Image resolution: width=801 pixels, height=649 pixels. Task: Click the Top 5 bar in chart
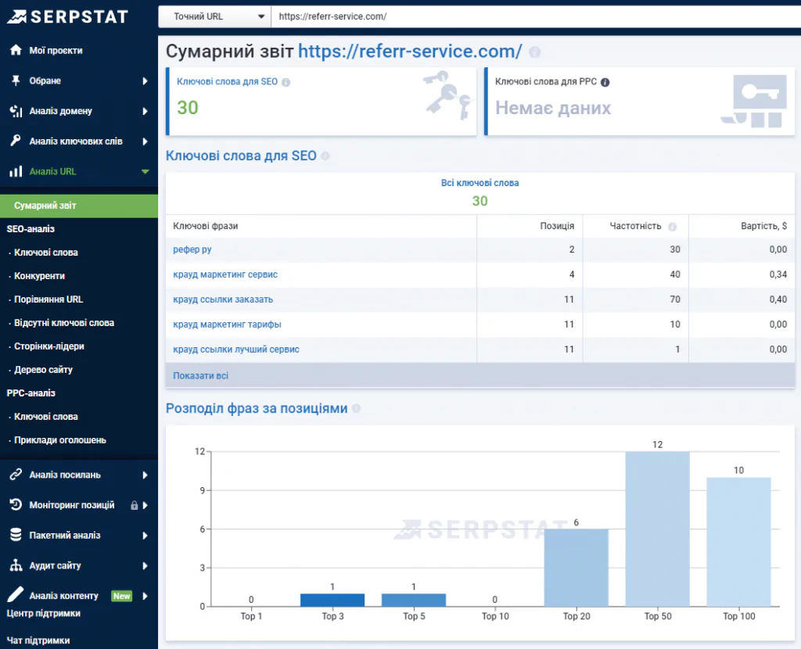pos(414,600)
